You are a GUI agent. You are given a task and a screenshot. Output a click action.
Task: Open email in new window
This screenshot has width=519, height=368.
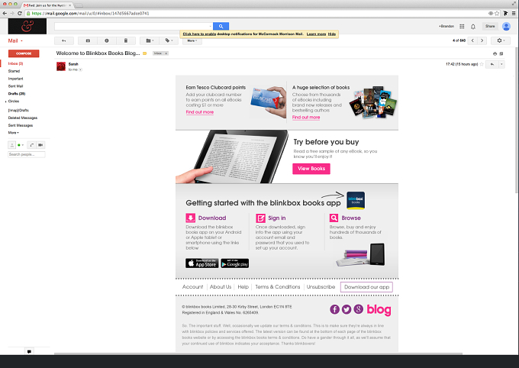pos(501,53)
